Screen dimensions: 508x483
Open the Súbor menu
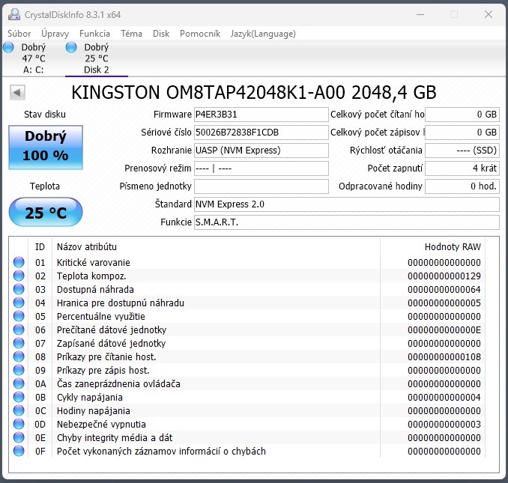pyautogui.click(x=19, y=34)
